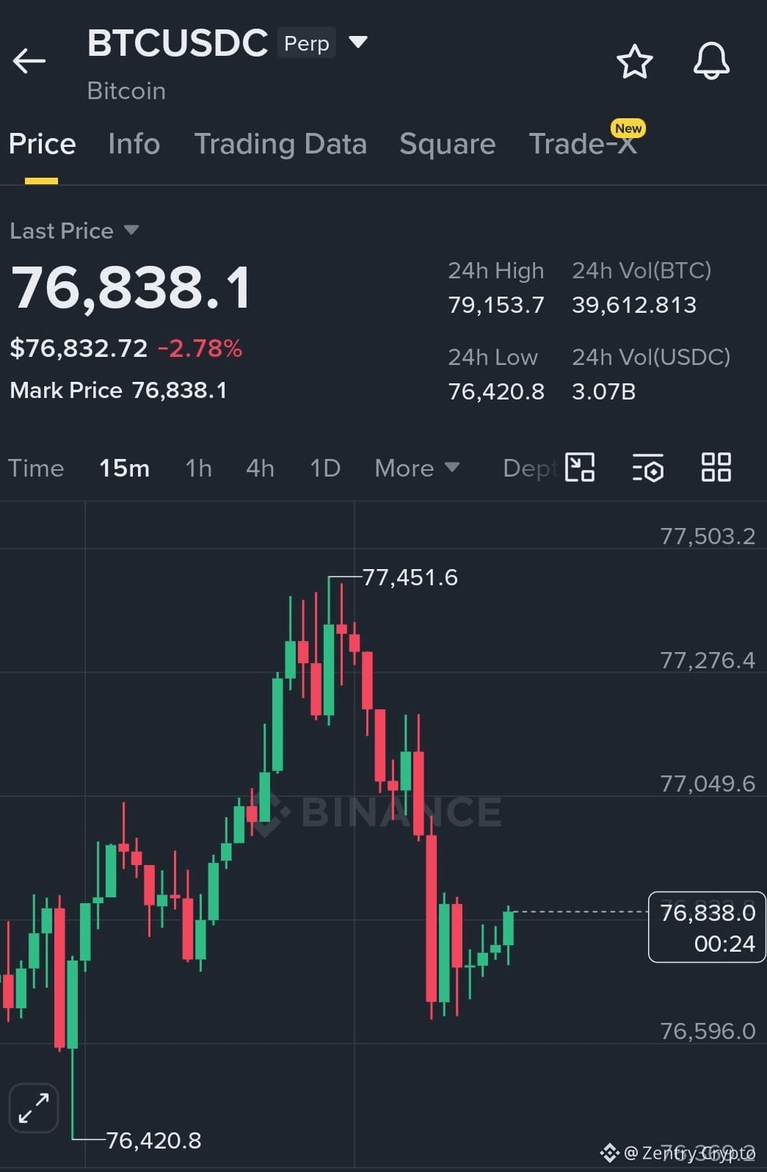Expand chart to fullscreen with arrows icon
The height and width of the screenshot is (1172, 767).
[x=34, y=1107]
